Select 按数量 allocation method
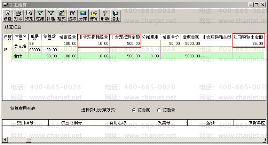268x145 pixels. click(166, 110)
